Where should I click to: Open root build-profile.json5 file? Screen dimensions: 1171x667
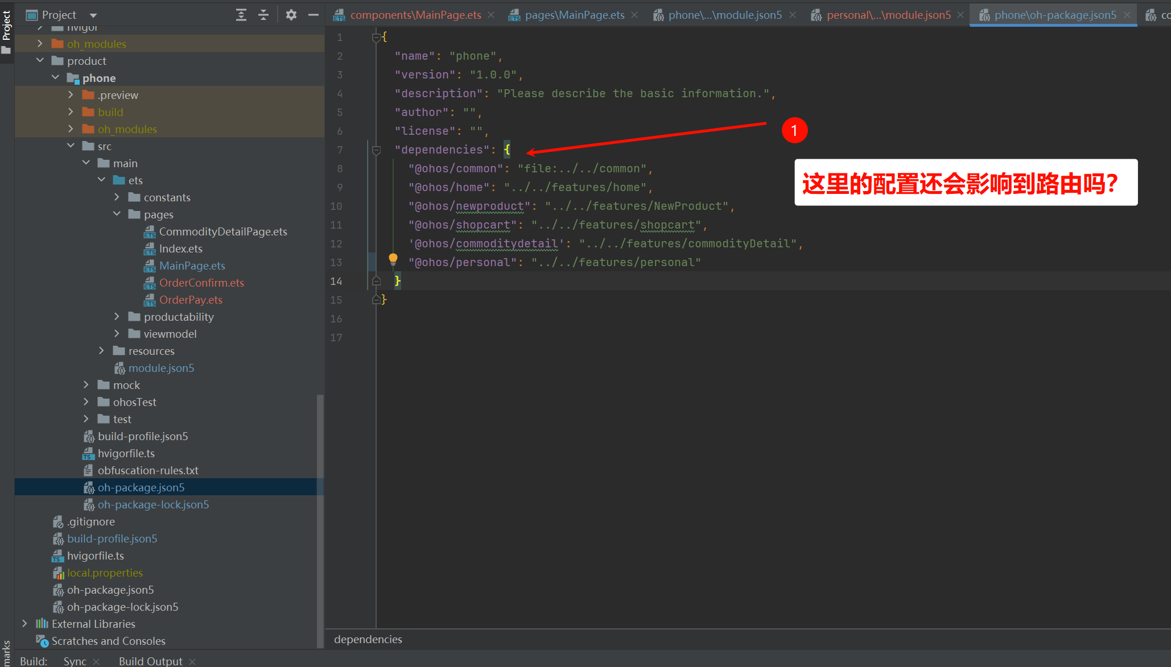point(112,538)
